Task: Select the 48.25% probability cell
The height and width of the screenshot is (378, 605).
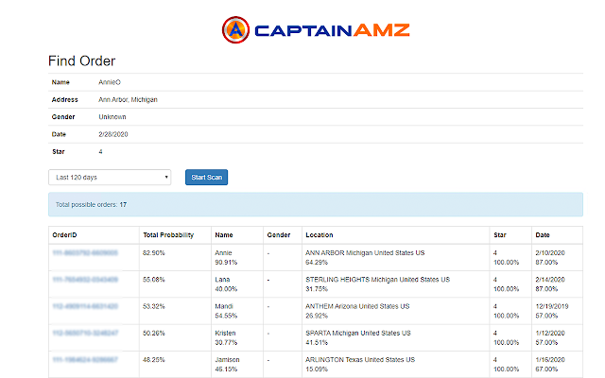Action: coord(175,364)
